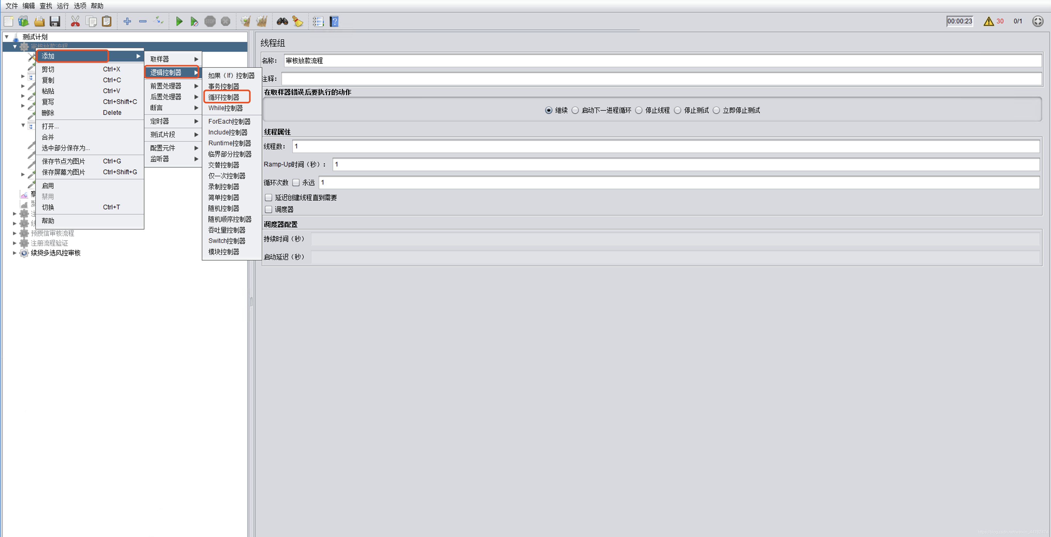This screenshot has height=537, width=1051.
Task: Click the remote engine status icon
Action: (1038, 21)
